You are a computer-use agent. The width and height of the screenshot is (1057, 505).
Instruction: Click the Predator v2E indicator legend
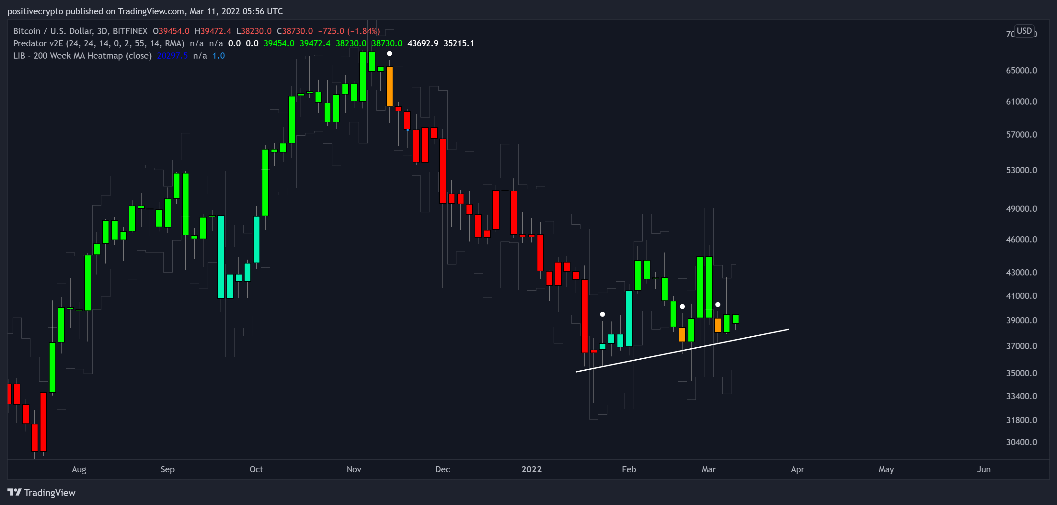tap(98, 43)
